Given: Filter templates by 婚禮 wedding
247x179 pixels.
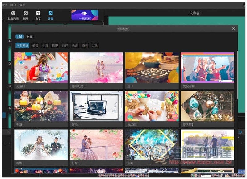Looking at the screenshot, I should coord(36,46).
